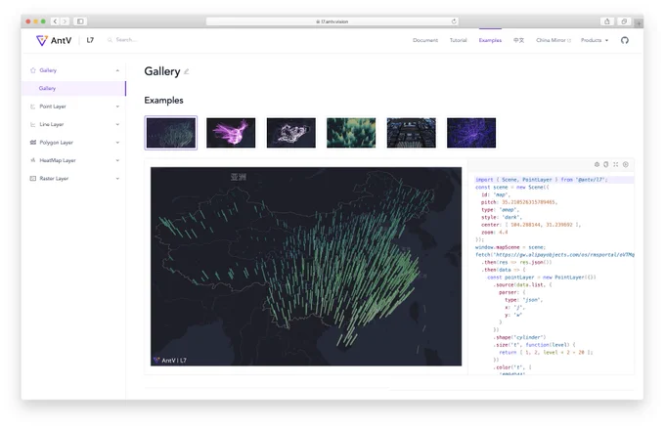Click the HeatMap Layer sidebar icon

tap(33, 160)
